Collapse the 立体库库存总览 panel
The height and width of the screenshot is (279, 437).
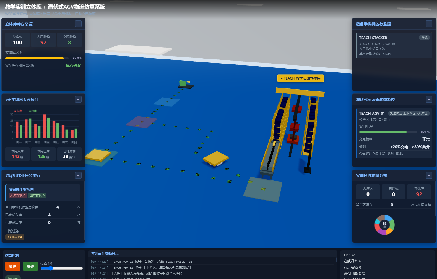tap(78, 24)
